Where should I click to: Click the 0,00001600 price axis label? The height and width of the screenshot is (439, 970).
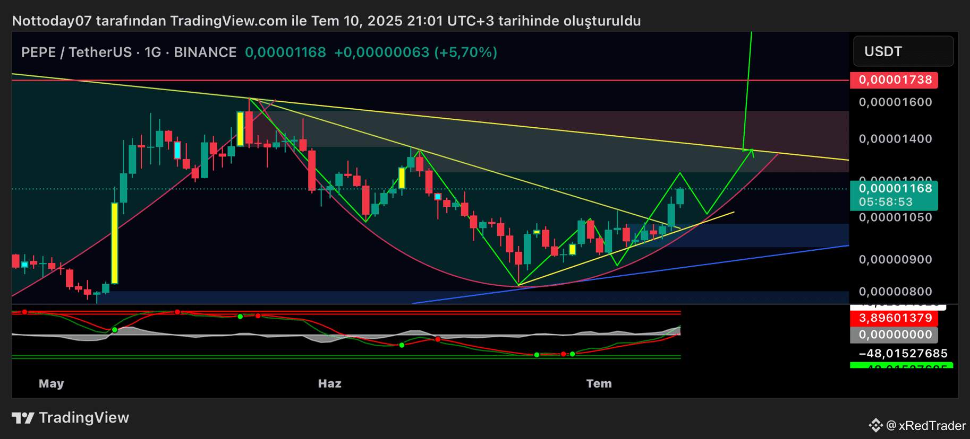tap(896, 102)
